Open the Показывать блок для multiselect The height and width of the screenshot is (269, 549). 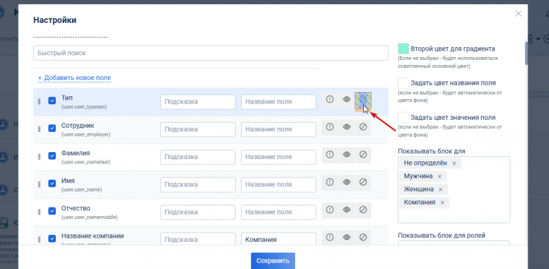tap(454, 190)
